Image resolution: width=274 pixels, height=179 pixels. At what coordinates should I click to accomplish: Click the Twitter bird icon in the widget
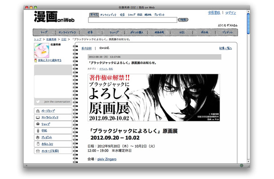coord(38,102)
